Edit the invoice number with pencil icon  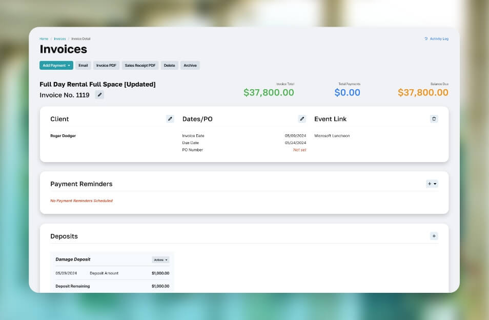click(99, 95)
